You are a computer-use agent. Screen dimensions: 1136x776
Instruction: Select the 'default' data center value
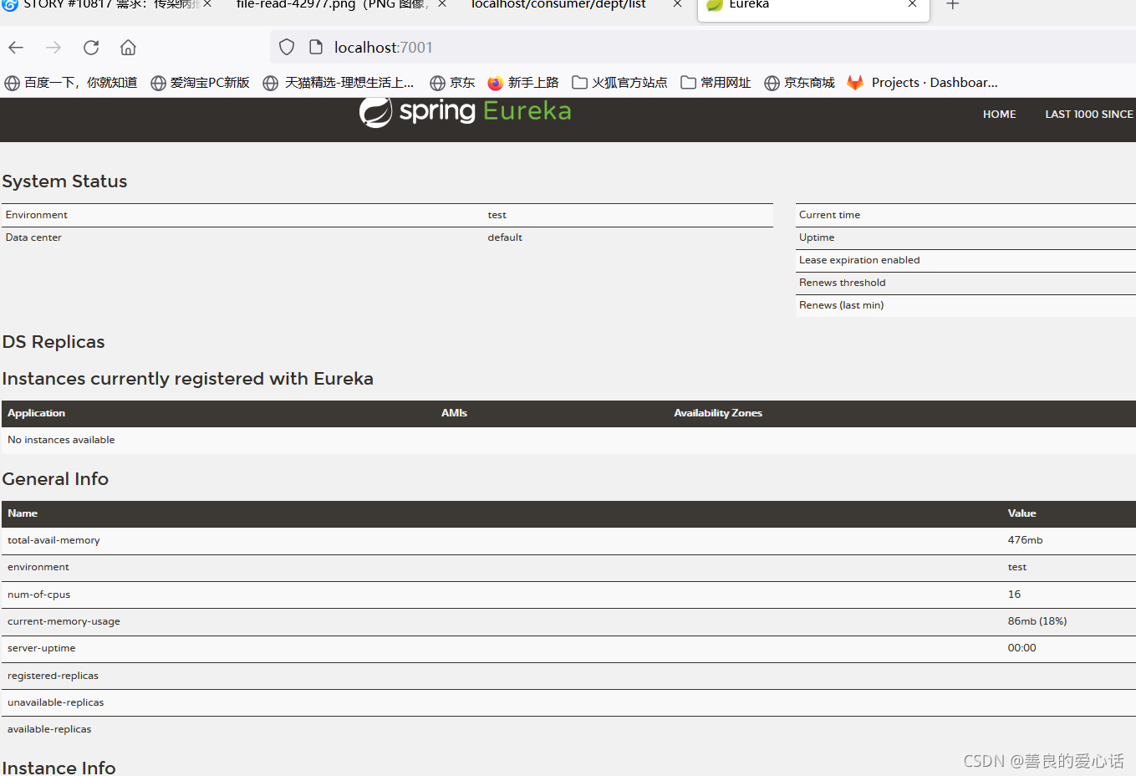click(x=505, y=237)
